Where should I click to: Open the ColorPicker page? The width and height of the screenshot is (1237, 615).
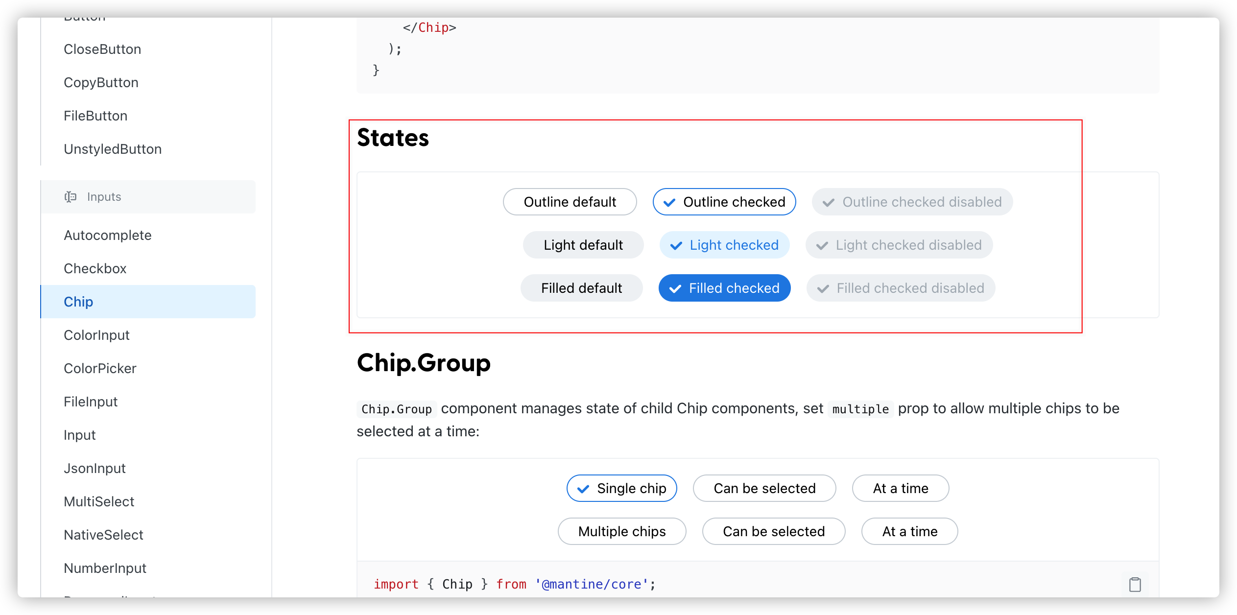[x=100, y=368]
